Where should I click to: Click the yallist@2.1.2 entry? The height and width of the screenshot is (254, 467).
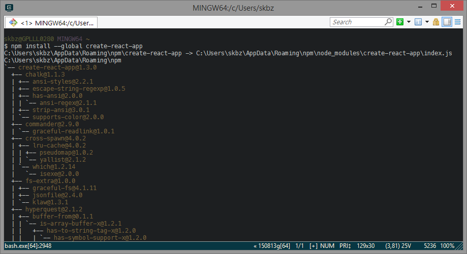tap(63, 160)
